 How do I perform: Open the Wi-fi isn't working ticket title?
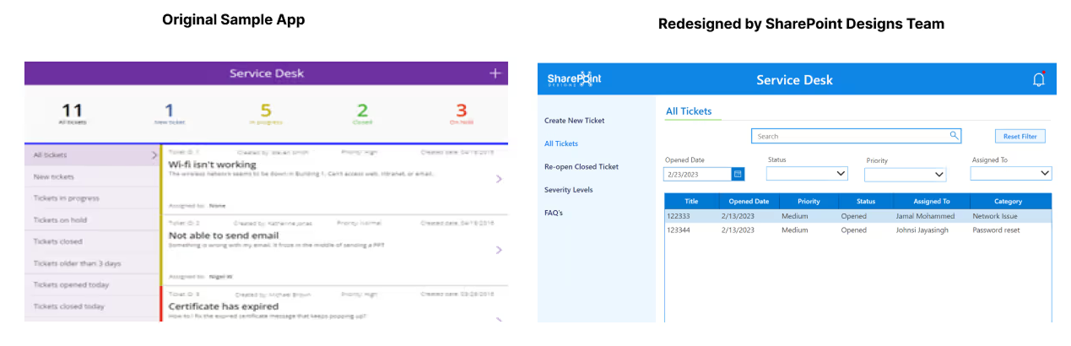click(212, 165)
